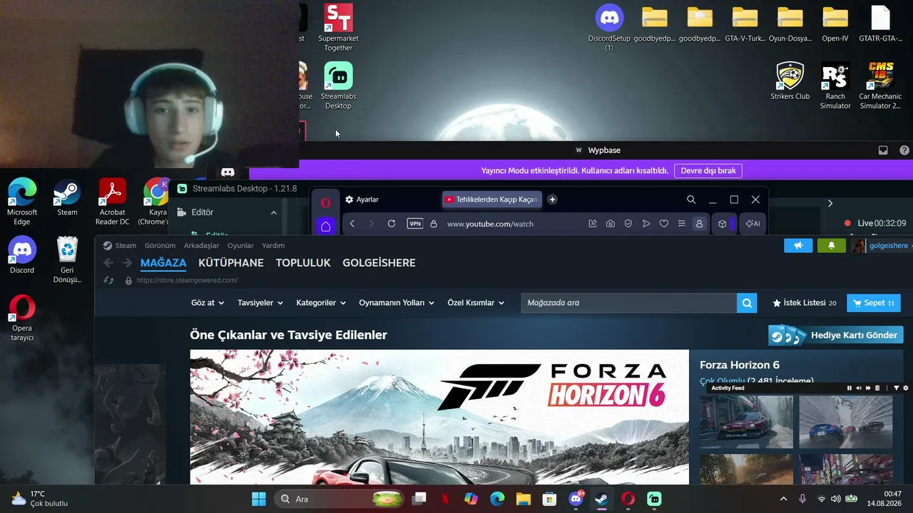Reload the YouTube page in Opera
This screenshot has width=913, height=513.
coord(392,224)
